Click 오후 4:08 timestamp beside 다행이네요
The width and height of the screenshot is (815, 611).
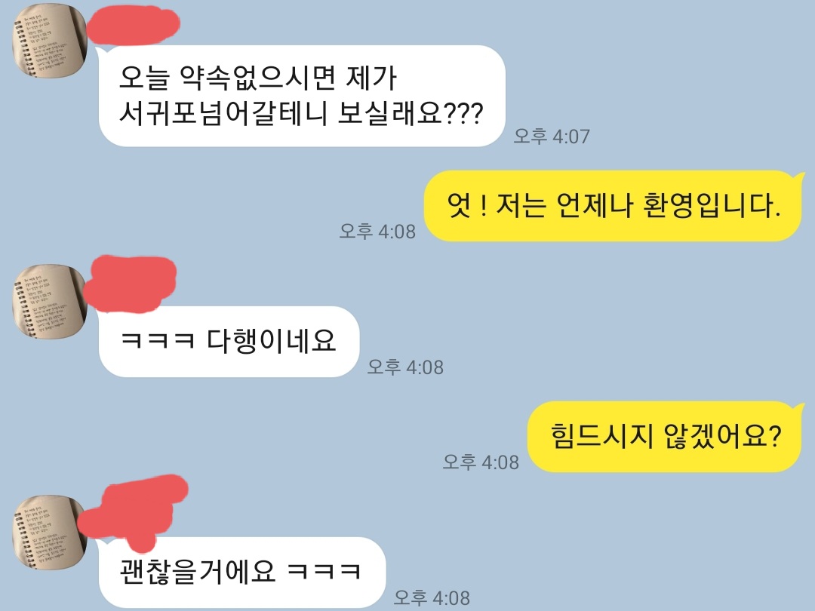point(405,367)
